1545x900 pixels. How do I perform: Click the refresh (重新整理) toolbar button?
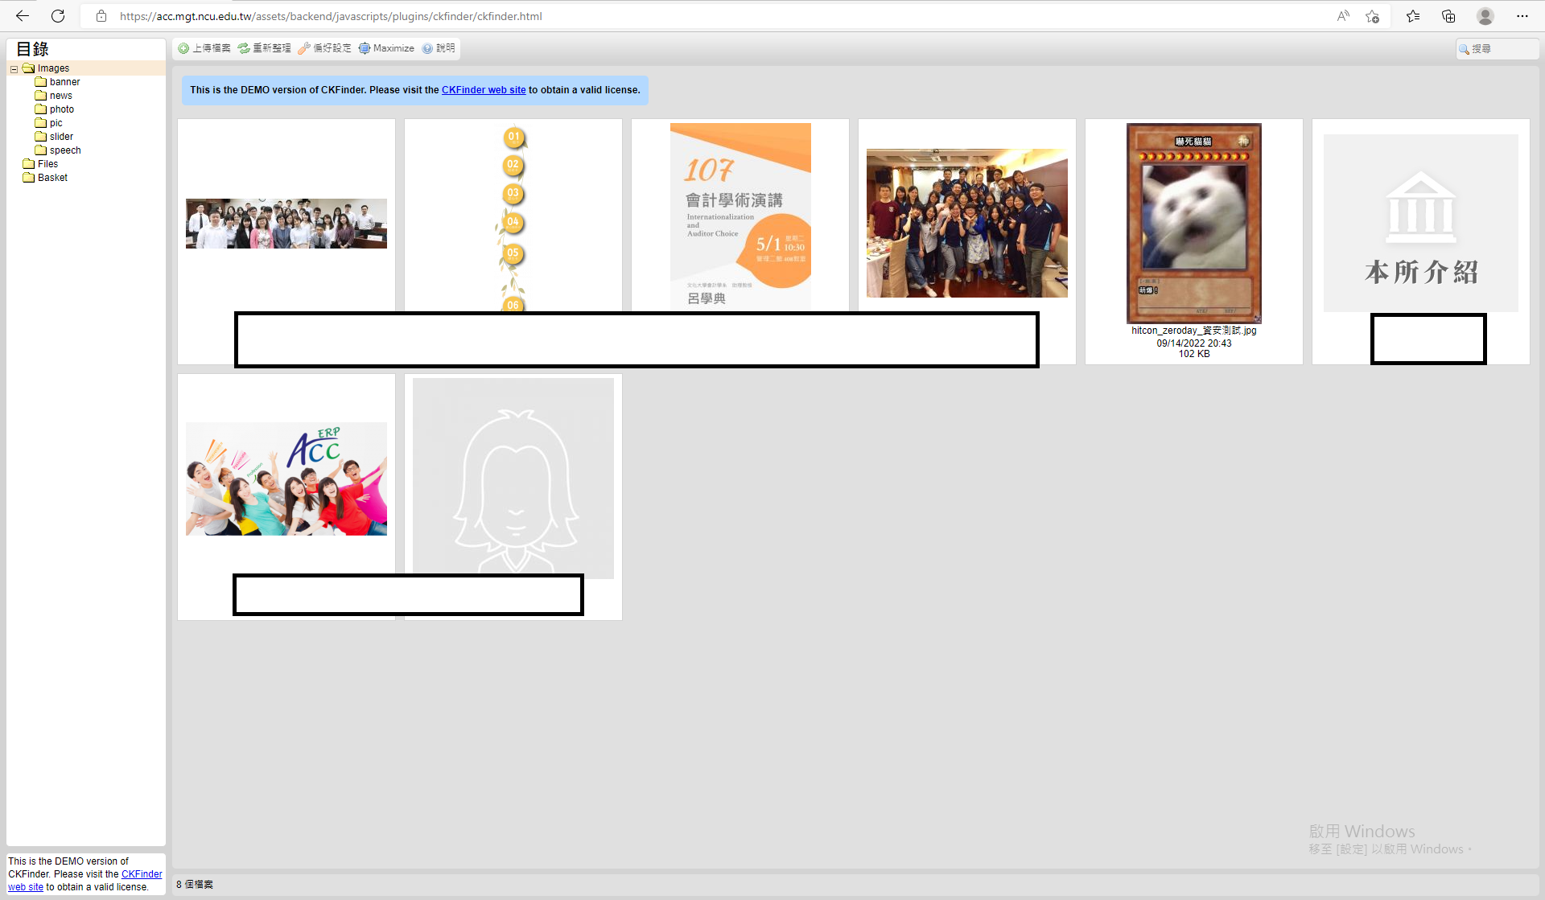coord(265,48)
